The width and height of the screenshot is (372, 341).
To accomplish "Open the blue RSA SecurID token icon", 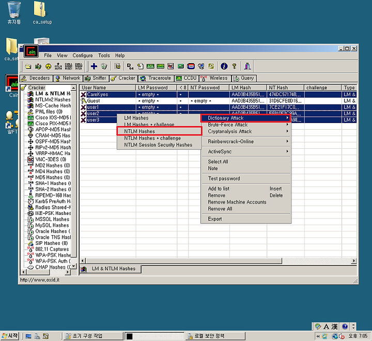I will (191, 66).
